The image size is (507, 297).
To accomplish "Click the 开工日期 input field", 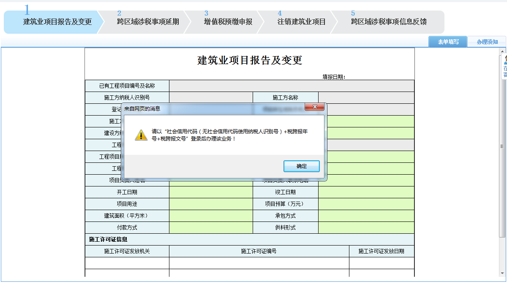I will pyautogui.click(x=211, y=192).
